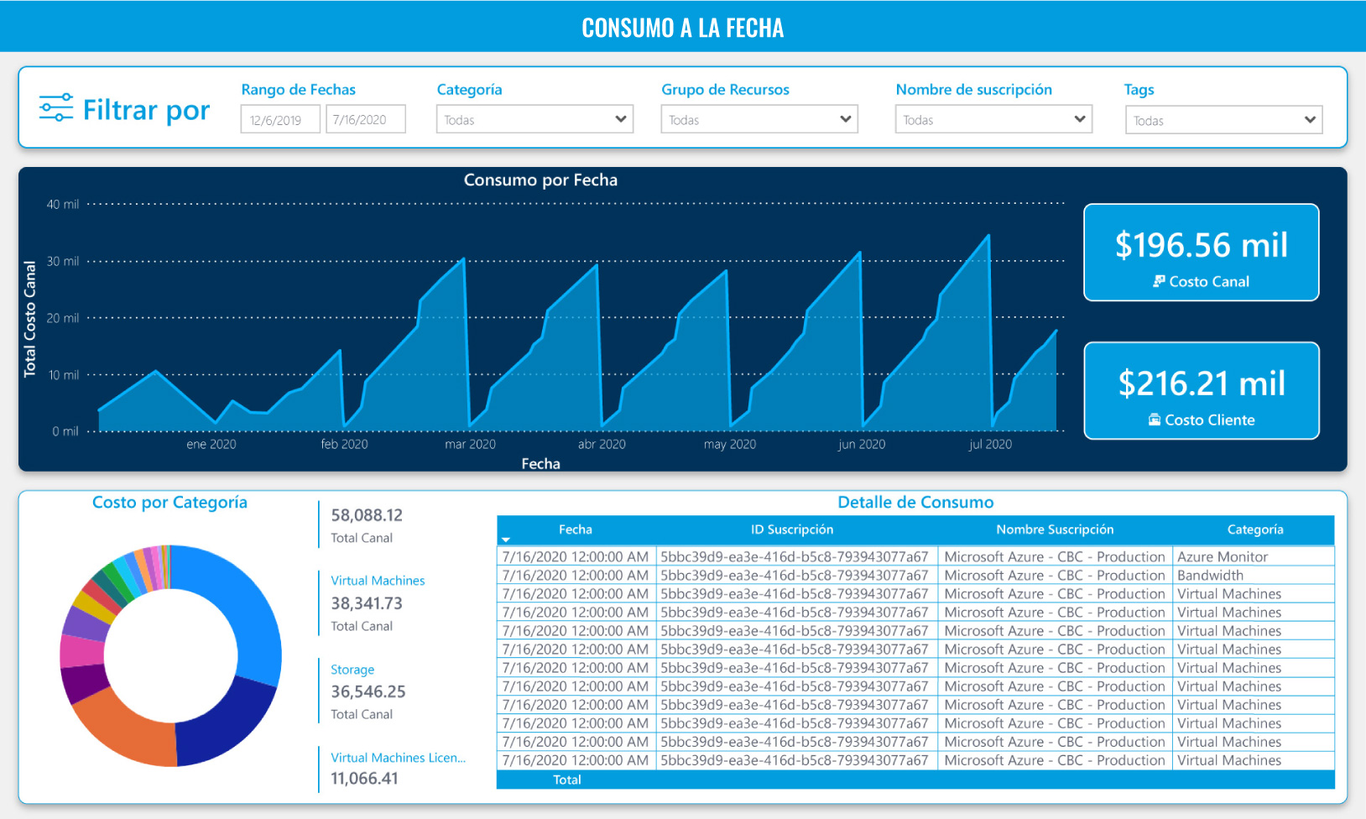The image size is (1366, 819).
Task: Click the Categoría column header in table
Action: point(1254,529)
